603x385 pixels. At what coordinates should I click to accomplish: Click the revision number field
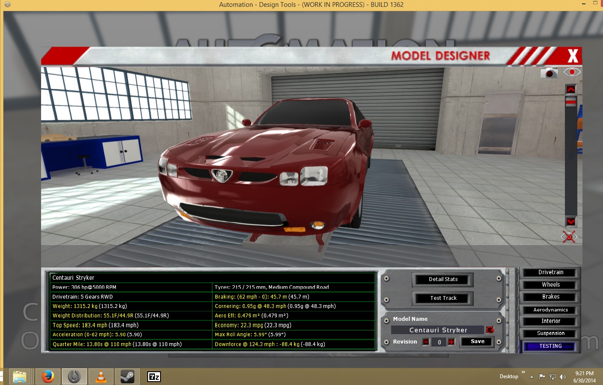tap(439, 342)
